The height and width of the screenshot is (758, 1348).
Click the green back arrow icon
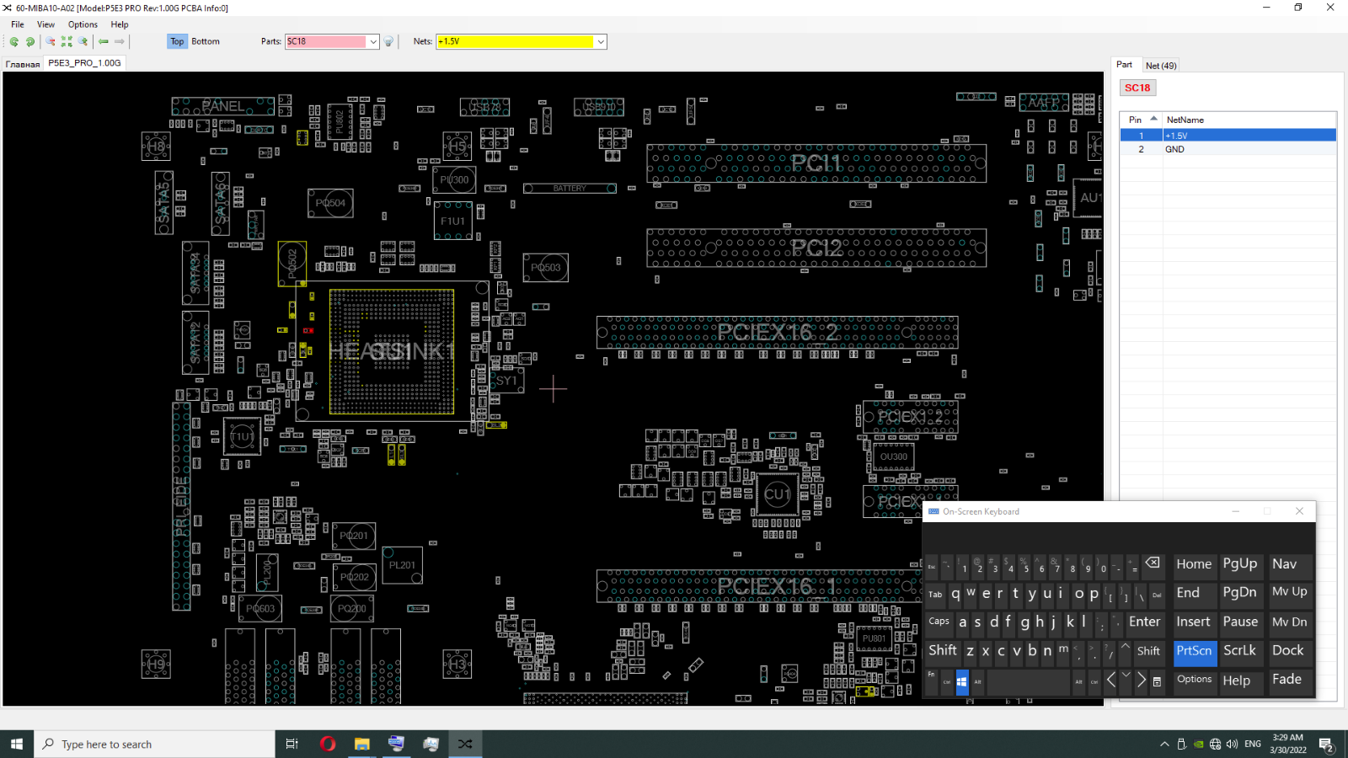(x=104, y=41)
